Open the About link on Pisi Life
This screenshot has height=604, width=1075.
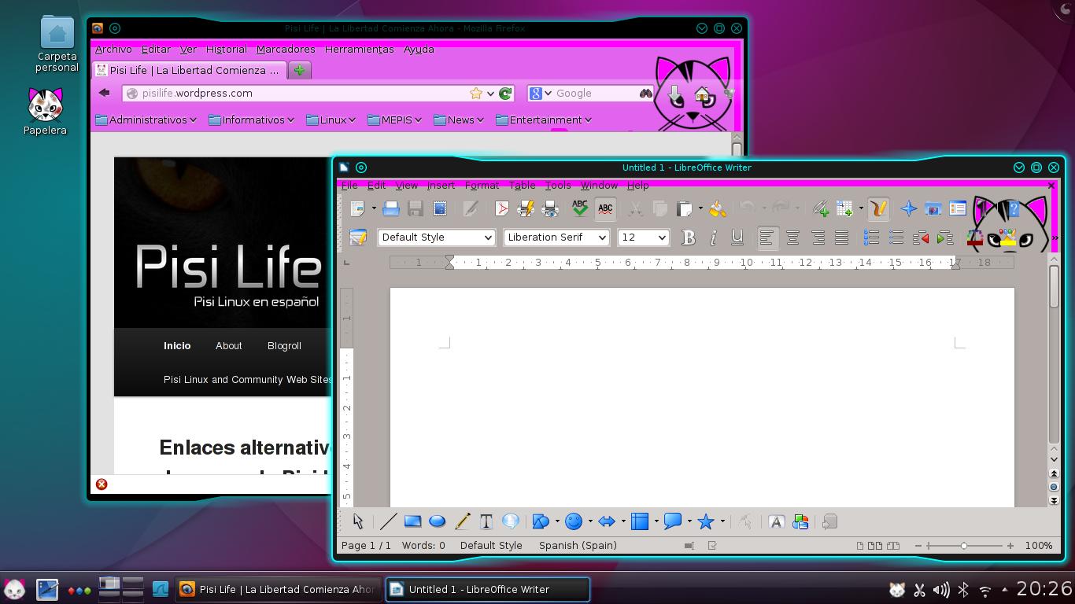click(228, 345)
